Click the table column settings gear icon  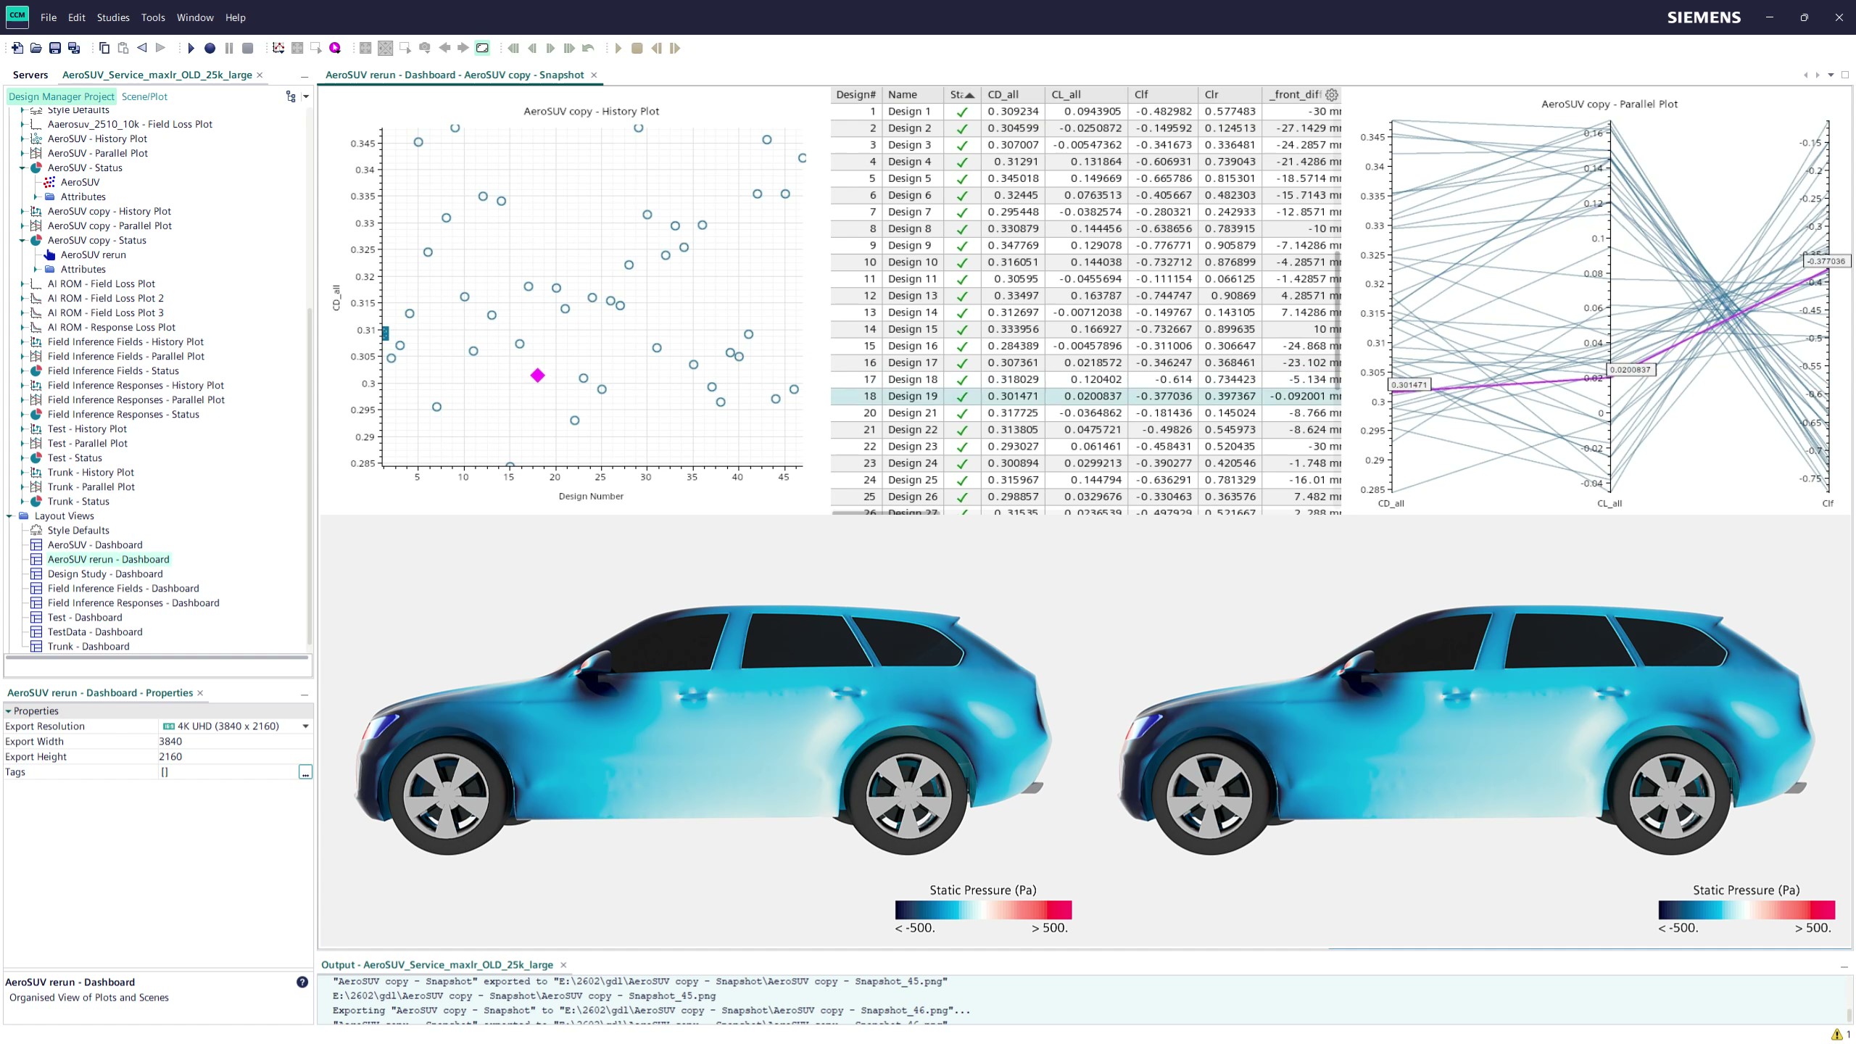tap(1332, 94)
